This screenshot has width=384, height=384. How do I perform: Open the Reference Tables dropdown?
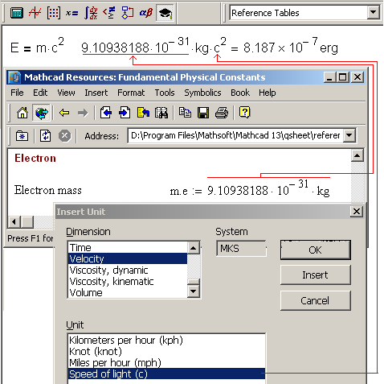click(374, 12)
